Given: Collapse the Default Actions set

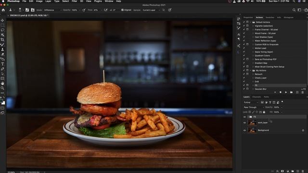Looking at the screenshot, I should (x=251, y=22).
